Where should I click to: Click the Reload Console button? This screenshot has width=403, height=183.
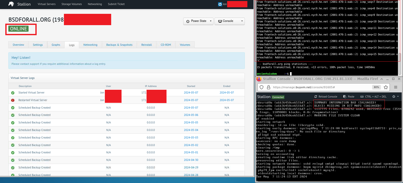click(x=326, y=97)
